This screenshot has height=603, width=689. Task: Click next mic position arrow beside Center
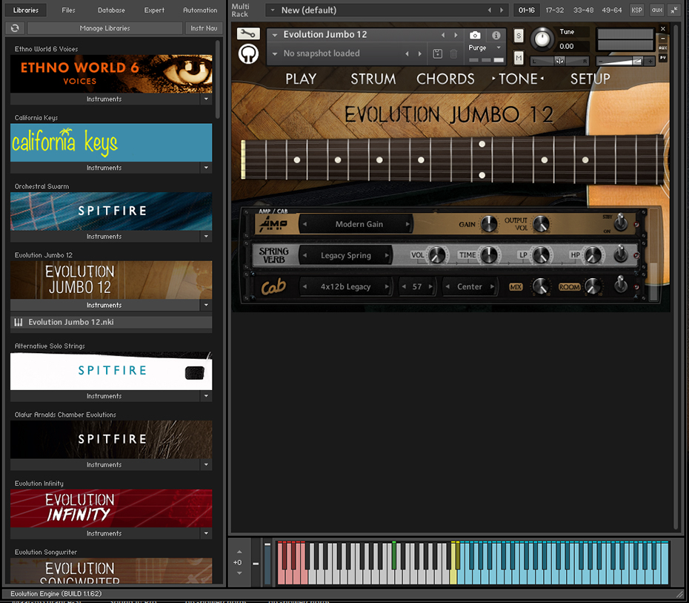click(x=492, y=287)
